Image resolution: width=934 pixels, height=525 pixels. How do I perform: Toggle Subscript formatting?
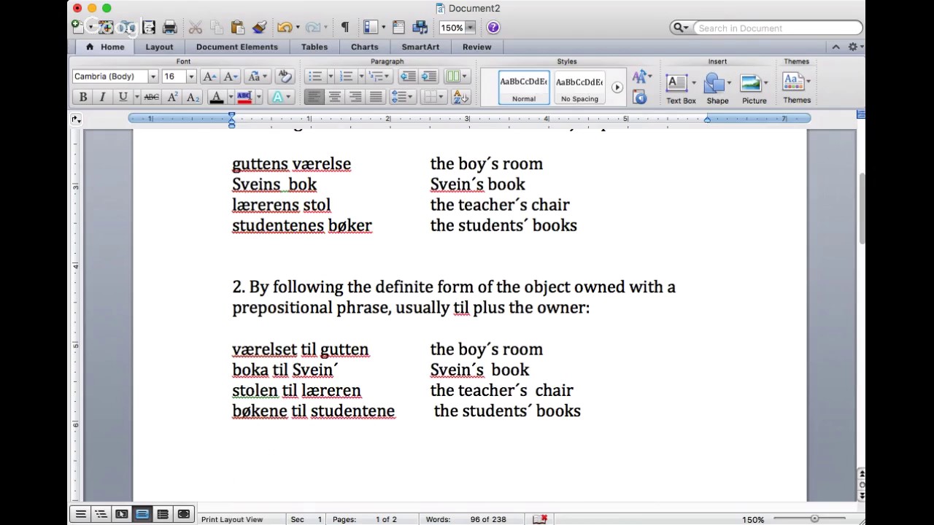pos(193,97)
